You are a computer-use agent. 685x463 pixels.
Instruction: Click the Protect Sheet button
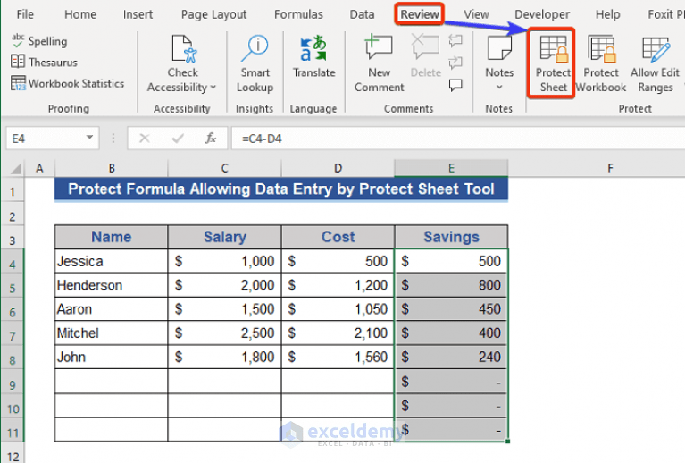click(x=551, y=63)
